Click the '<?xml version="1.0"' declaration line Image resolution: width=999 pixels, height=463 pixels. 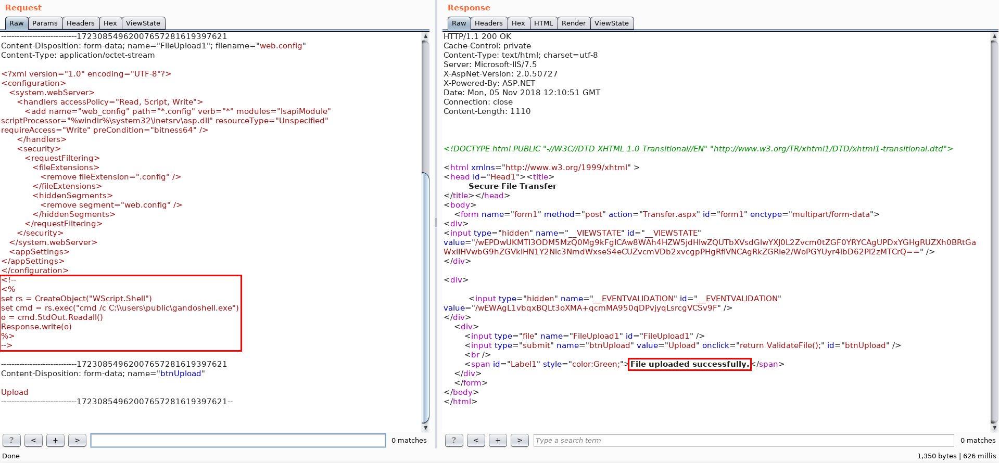(86, 74)
